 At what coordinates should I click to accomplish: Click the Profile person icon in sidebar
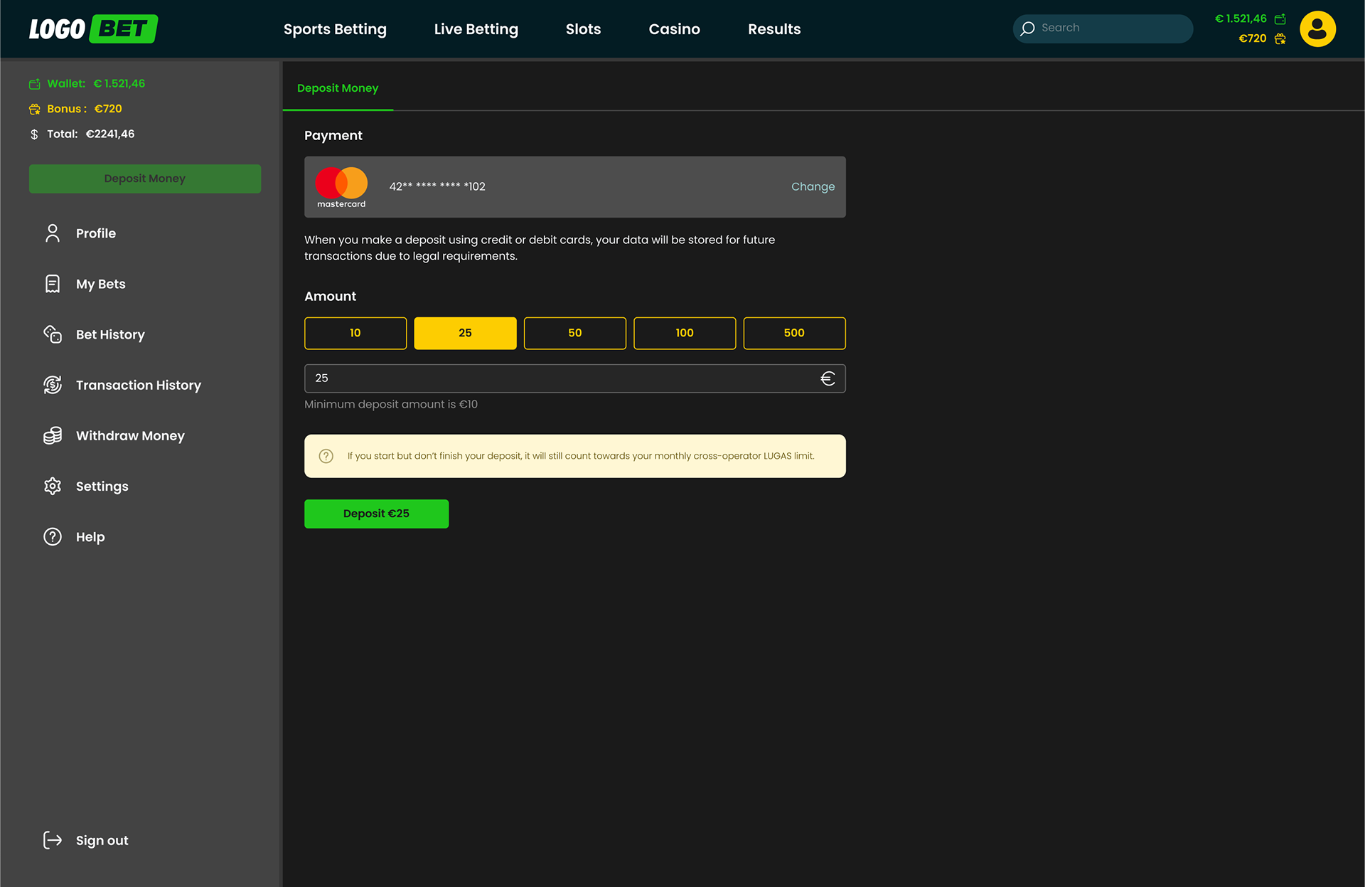53,233
